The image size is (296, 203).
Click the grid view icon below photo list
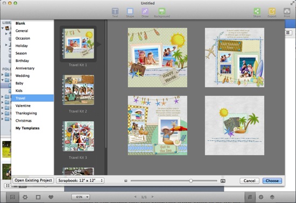[8, 186]
